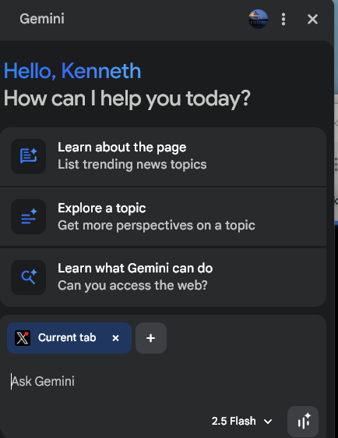338x438 pixels.
Task: Open the 2.5 Flash model dropdown
Action: tap(241, 421)
